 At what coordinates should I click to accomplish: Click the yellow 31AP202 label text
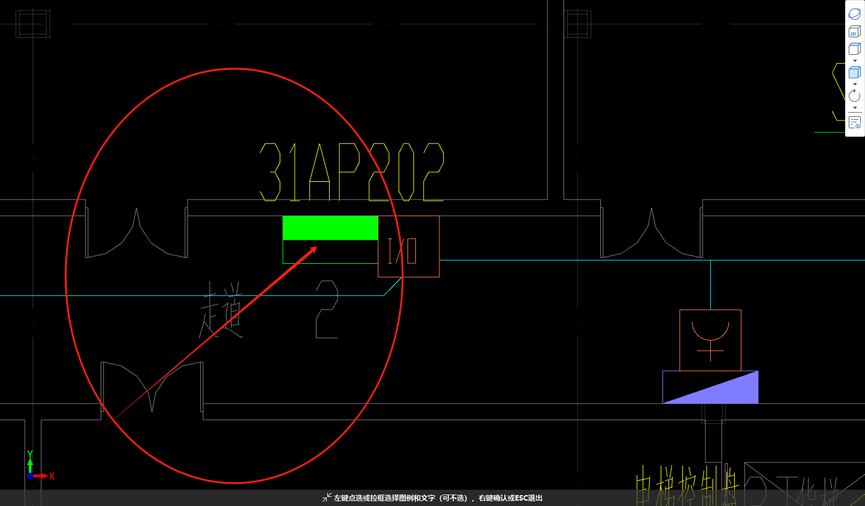[352, 172]
